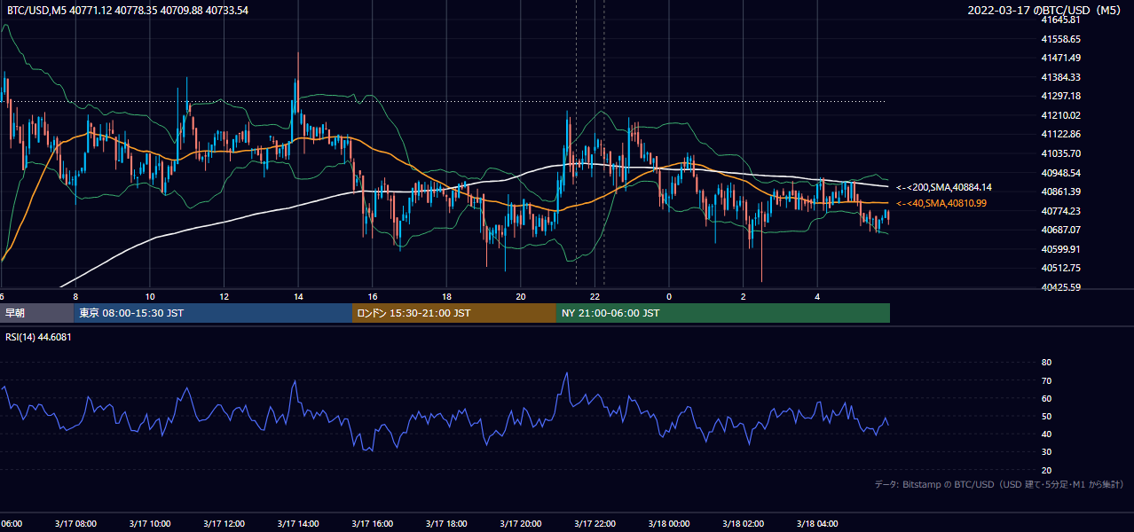Screen dimensions: 1134x532
Task: Click hour tick 16 under the price chart
Action: click(x=373, y=296)
